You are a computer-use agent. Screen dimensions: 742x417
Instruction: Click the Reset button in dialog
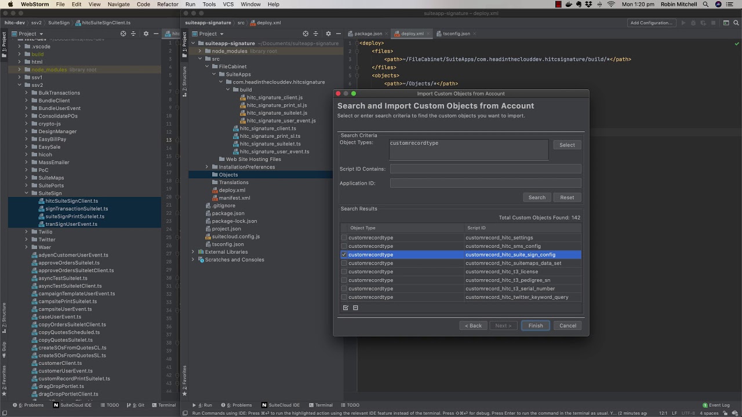coord(567,197)
